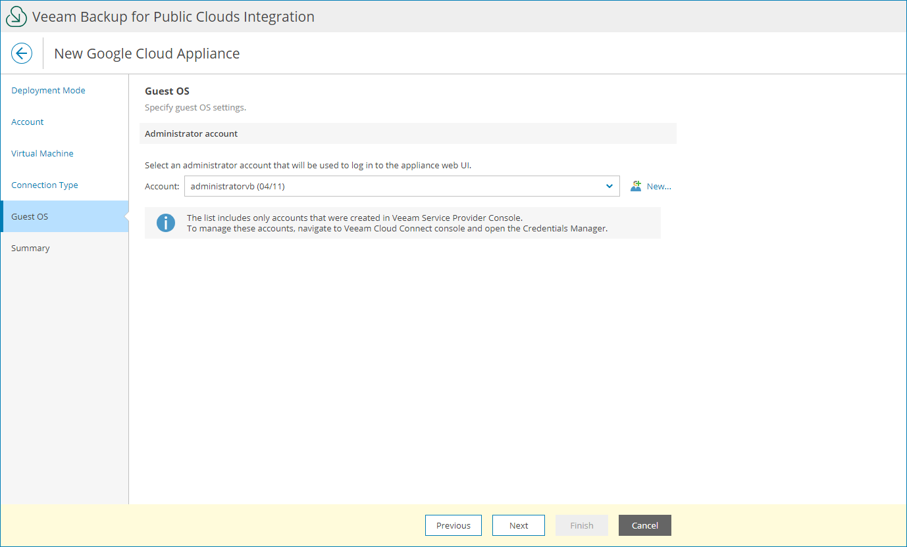Select the Guest OS wizard step
The image size is (907, 547).
coord(30,216)
